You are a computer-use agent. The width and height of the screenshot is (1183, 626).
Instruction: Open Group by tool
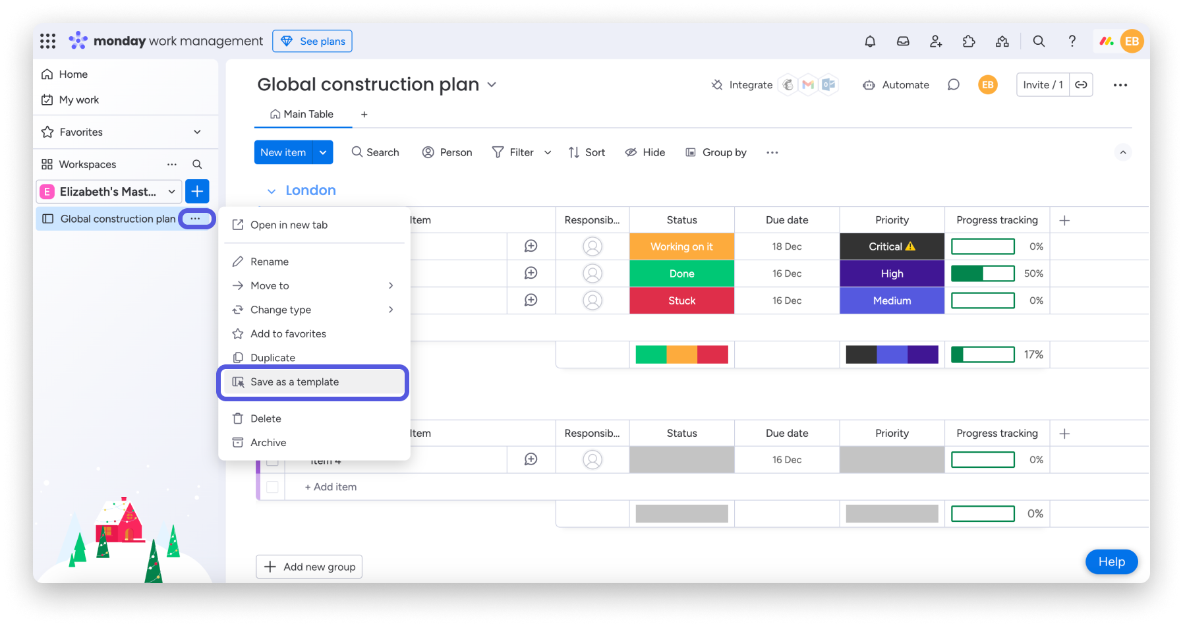tap(716, 152)
